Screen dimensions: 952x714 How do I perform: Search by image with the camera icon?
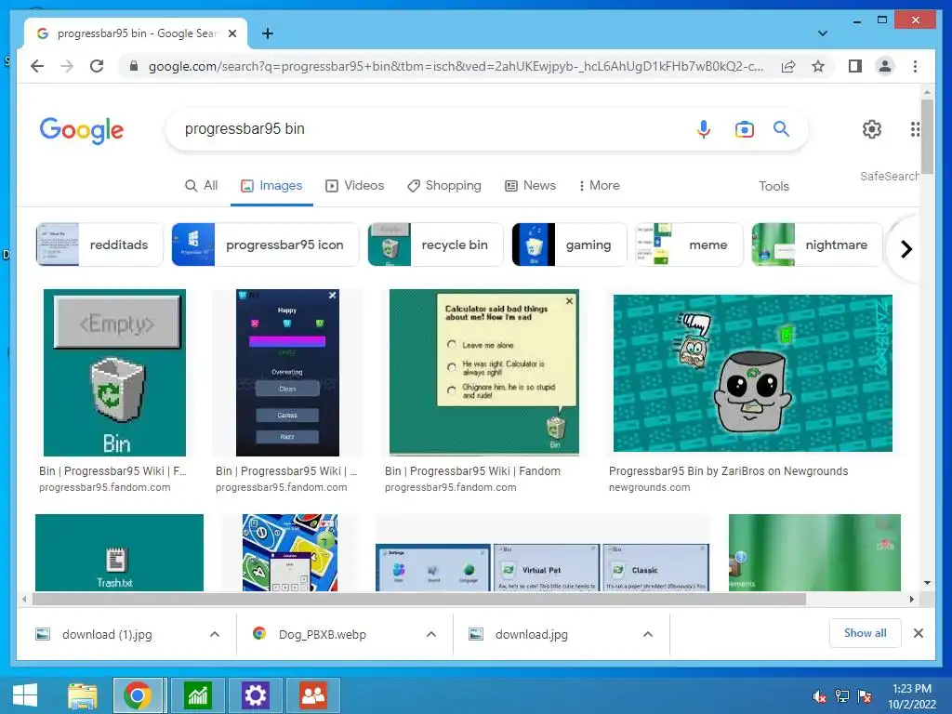[744, 128]
